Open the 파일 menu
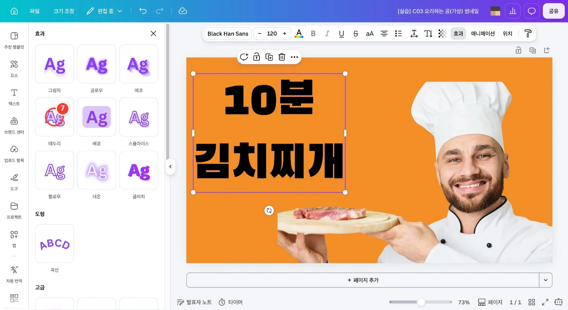568x310 pixels. [35, 11]
